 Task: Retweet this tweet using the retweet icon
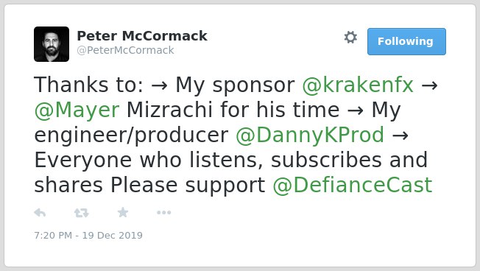[82, 213]
